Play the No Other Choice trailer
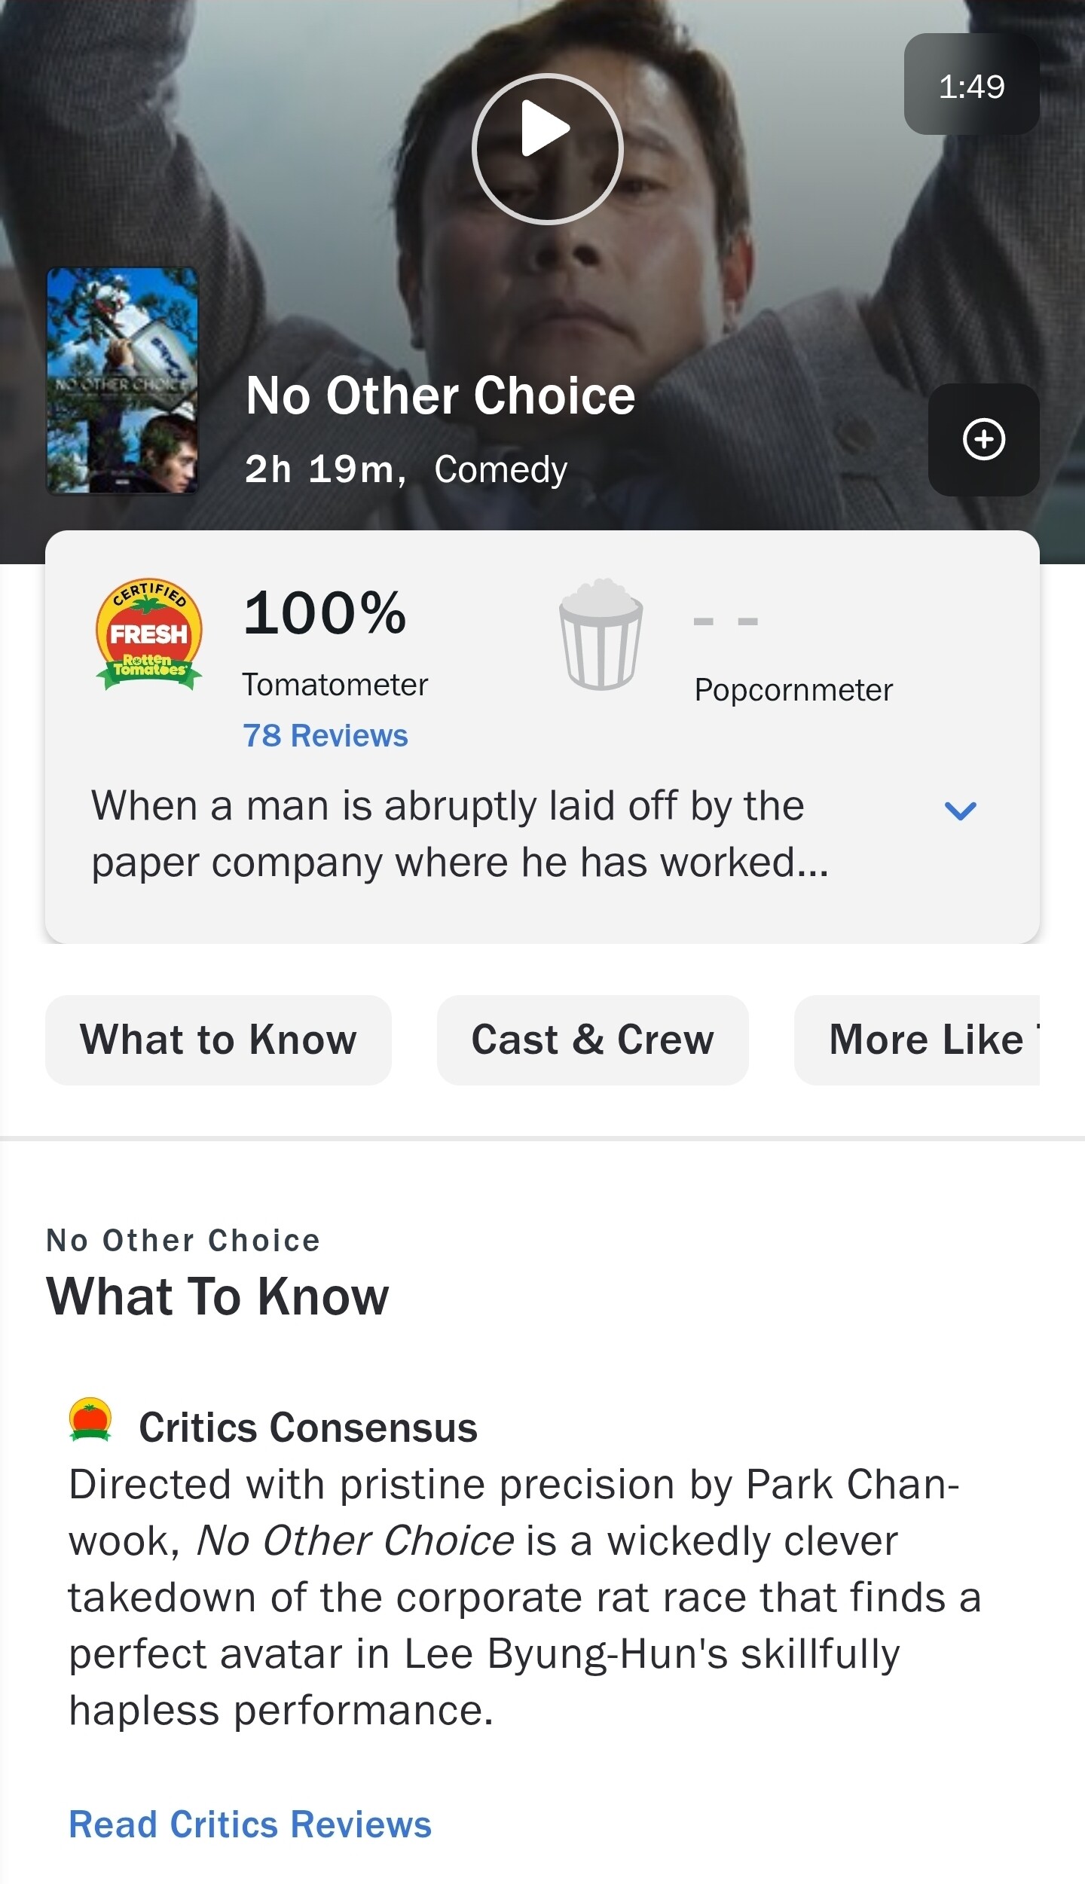The image size is (1085, 1884). tap(548, 149)
